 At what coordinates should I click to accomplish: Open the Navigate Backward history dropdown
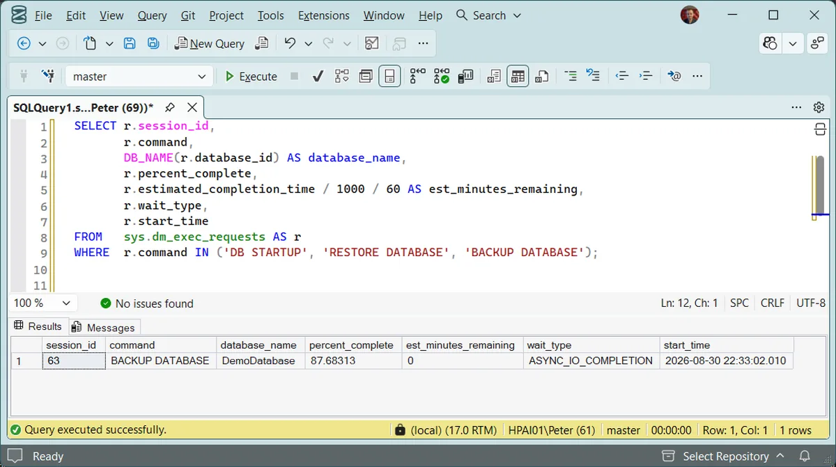(x=42, y=43)
